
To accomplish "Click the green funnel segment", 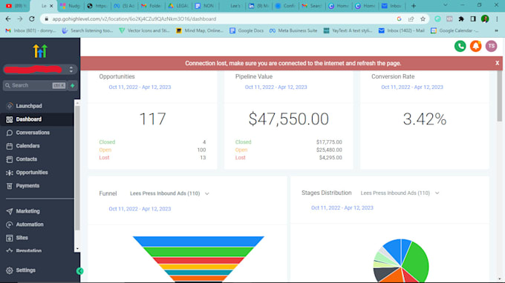I will click(x=198, y=252).
